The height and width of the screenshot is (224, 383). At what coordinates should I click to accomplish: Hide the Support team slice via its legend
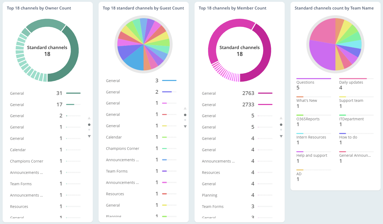click(x=351, y=101)
